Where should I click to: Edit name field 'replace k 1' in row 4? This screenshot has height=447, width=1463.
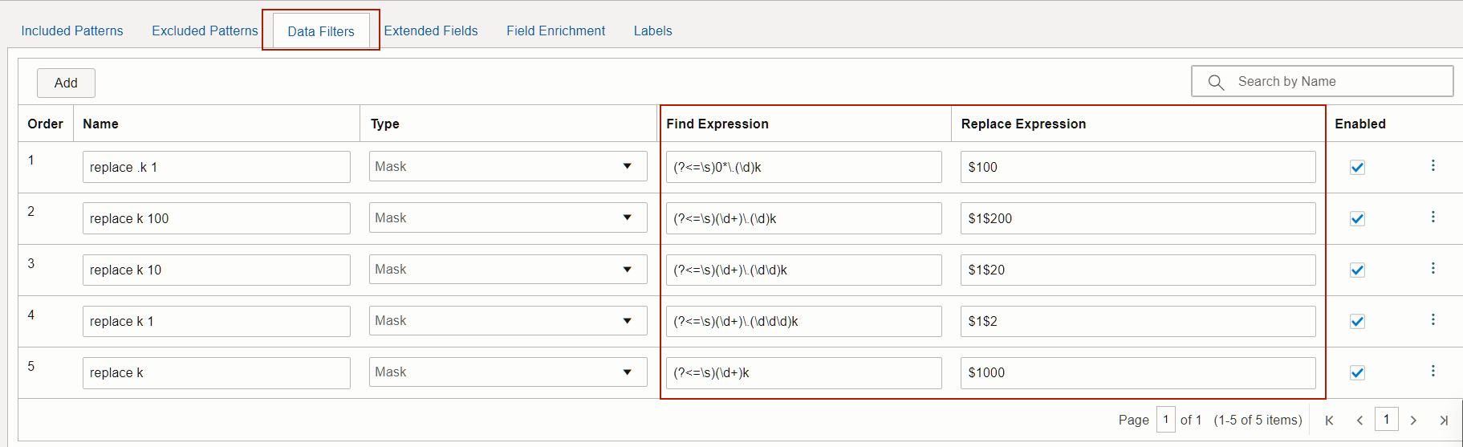click(x=217, y=321)
